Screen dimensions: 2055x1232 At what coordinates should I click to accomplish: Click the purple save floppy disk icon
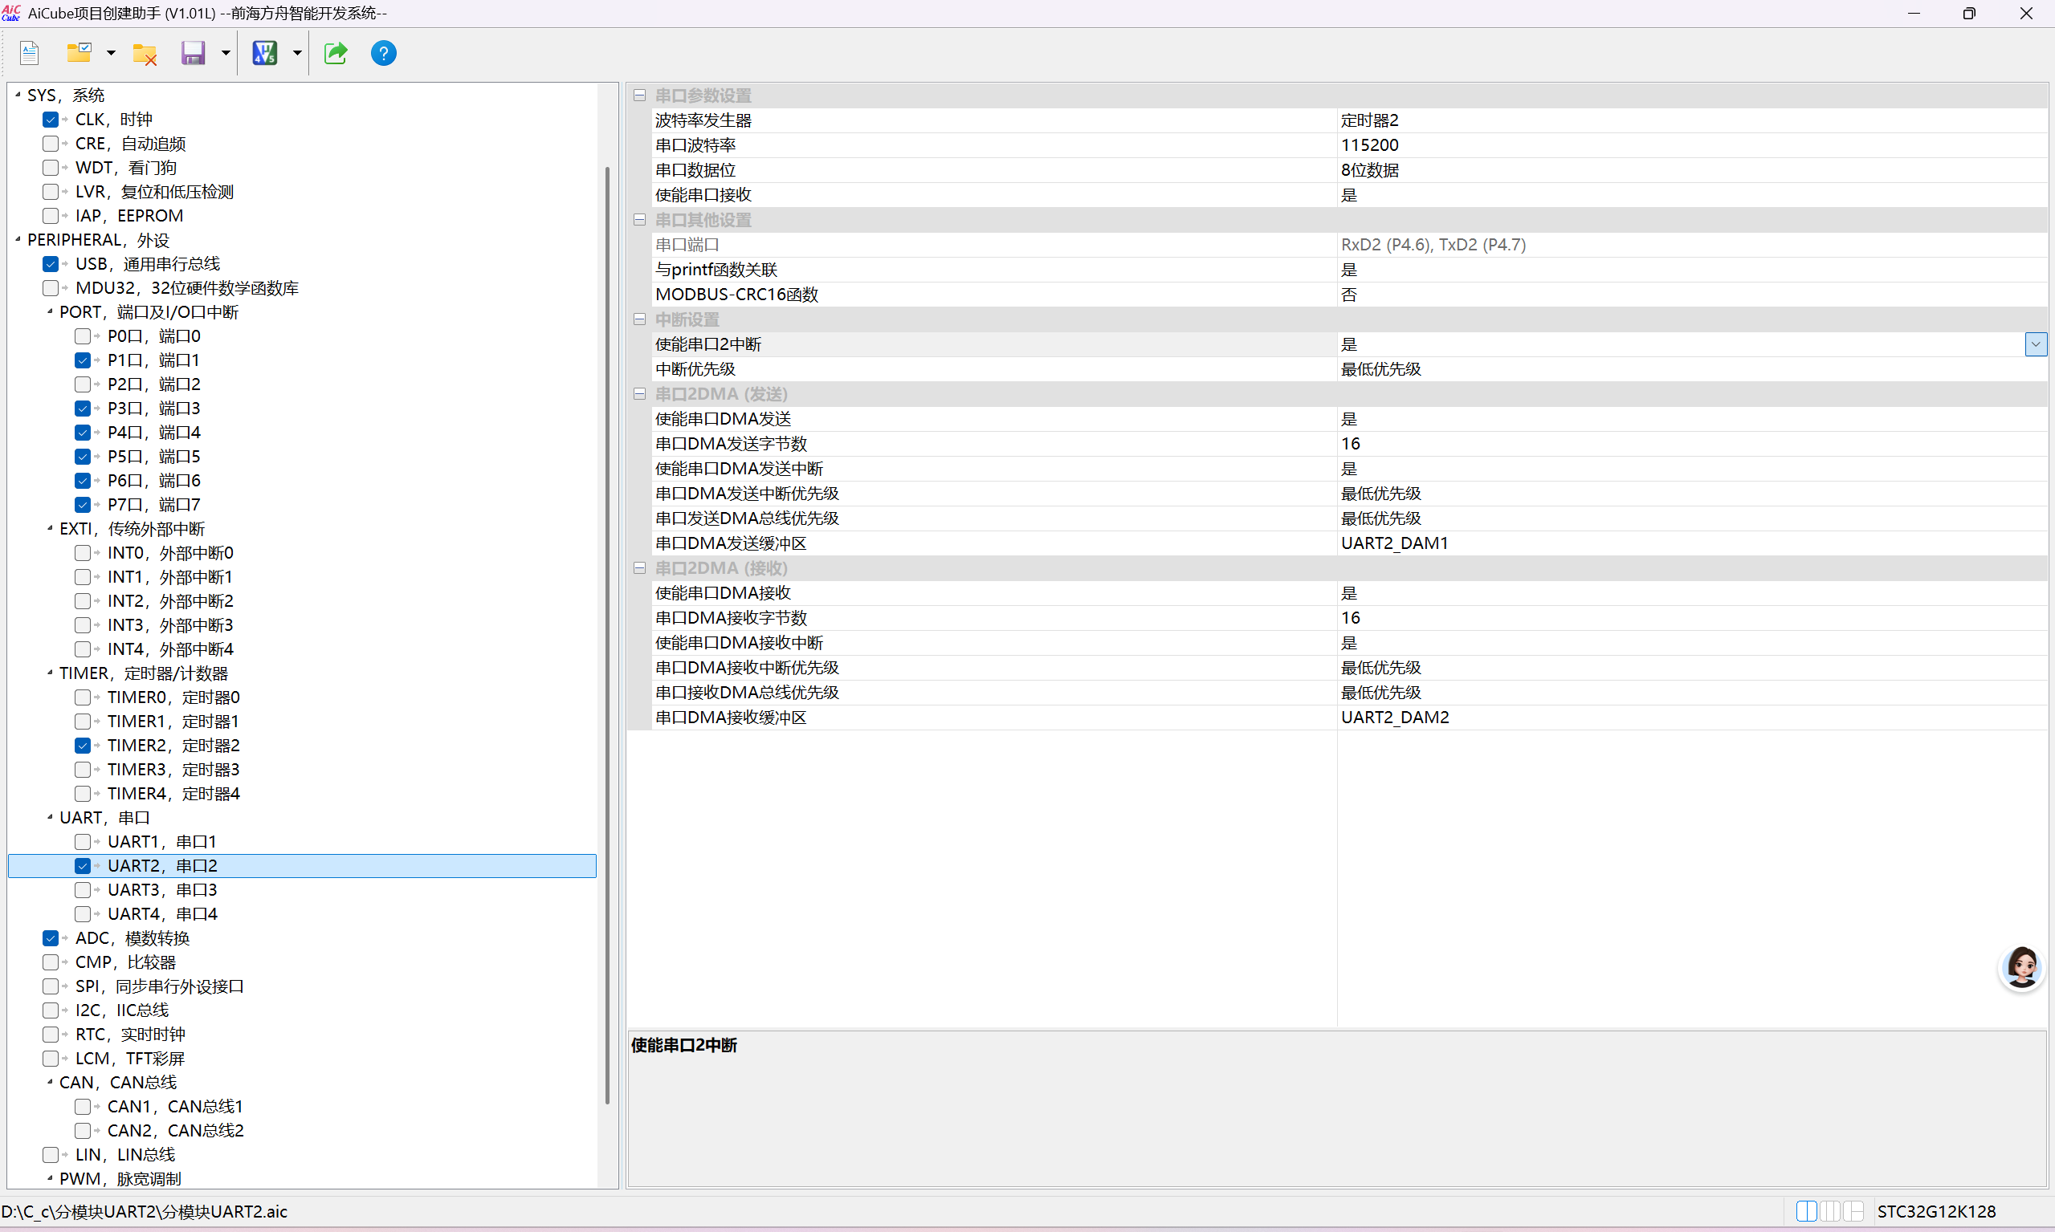pyautogui.click(x=193, y=53)
